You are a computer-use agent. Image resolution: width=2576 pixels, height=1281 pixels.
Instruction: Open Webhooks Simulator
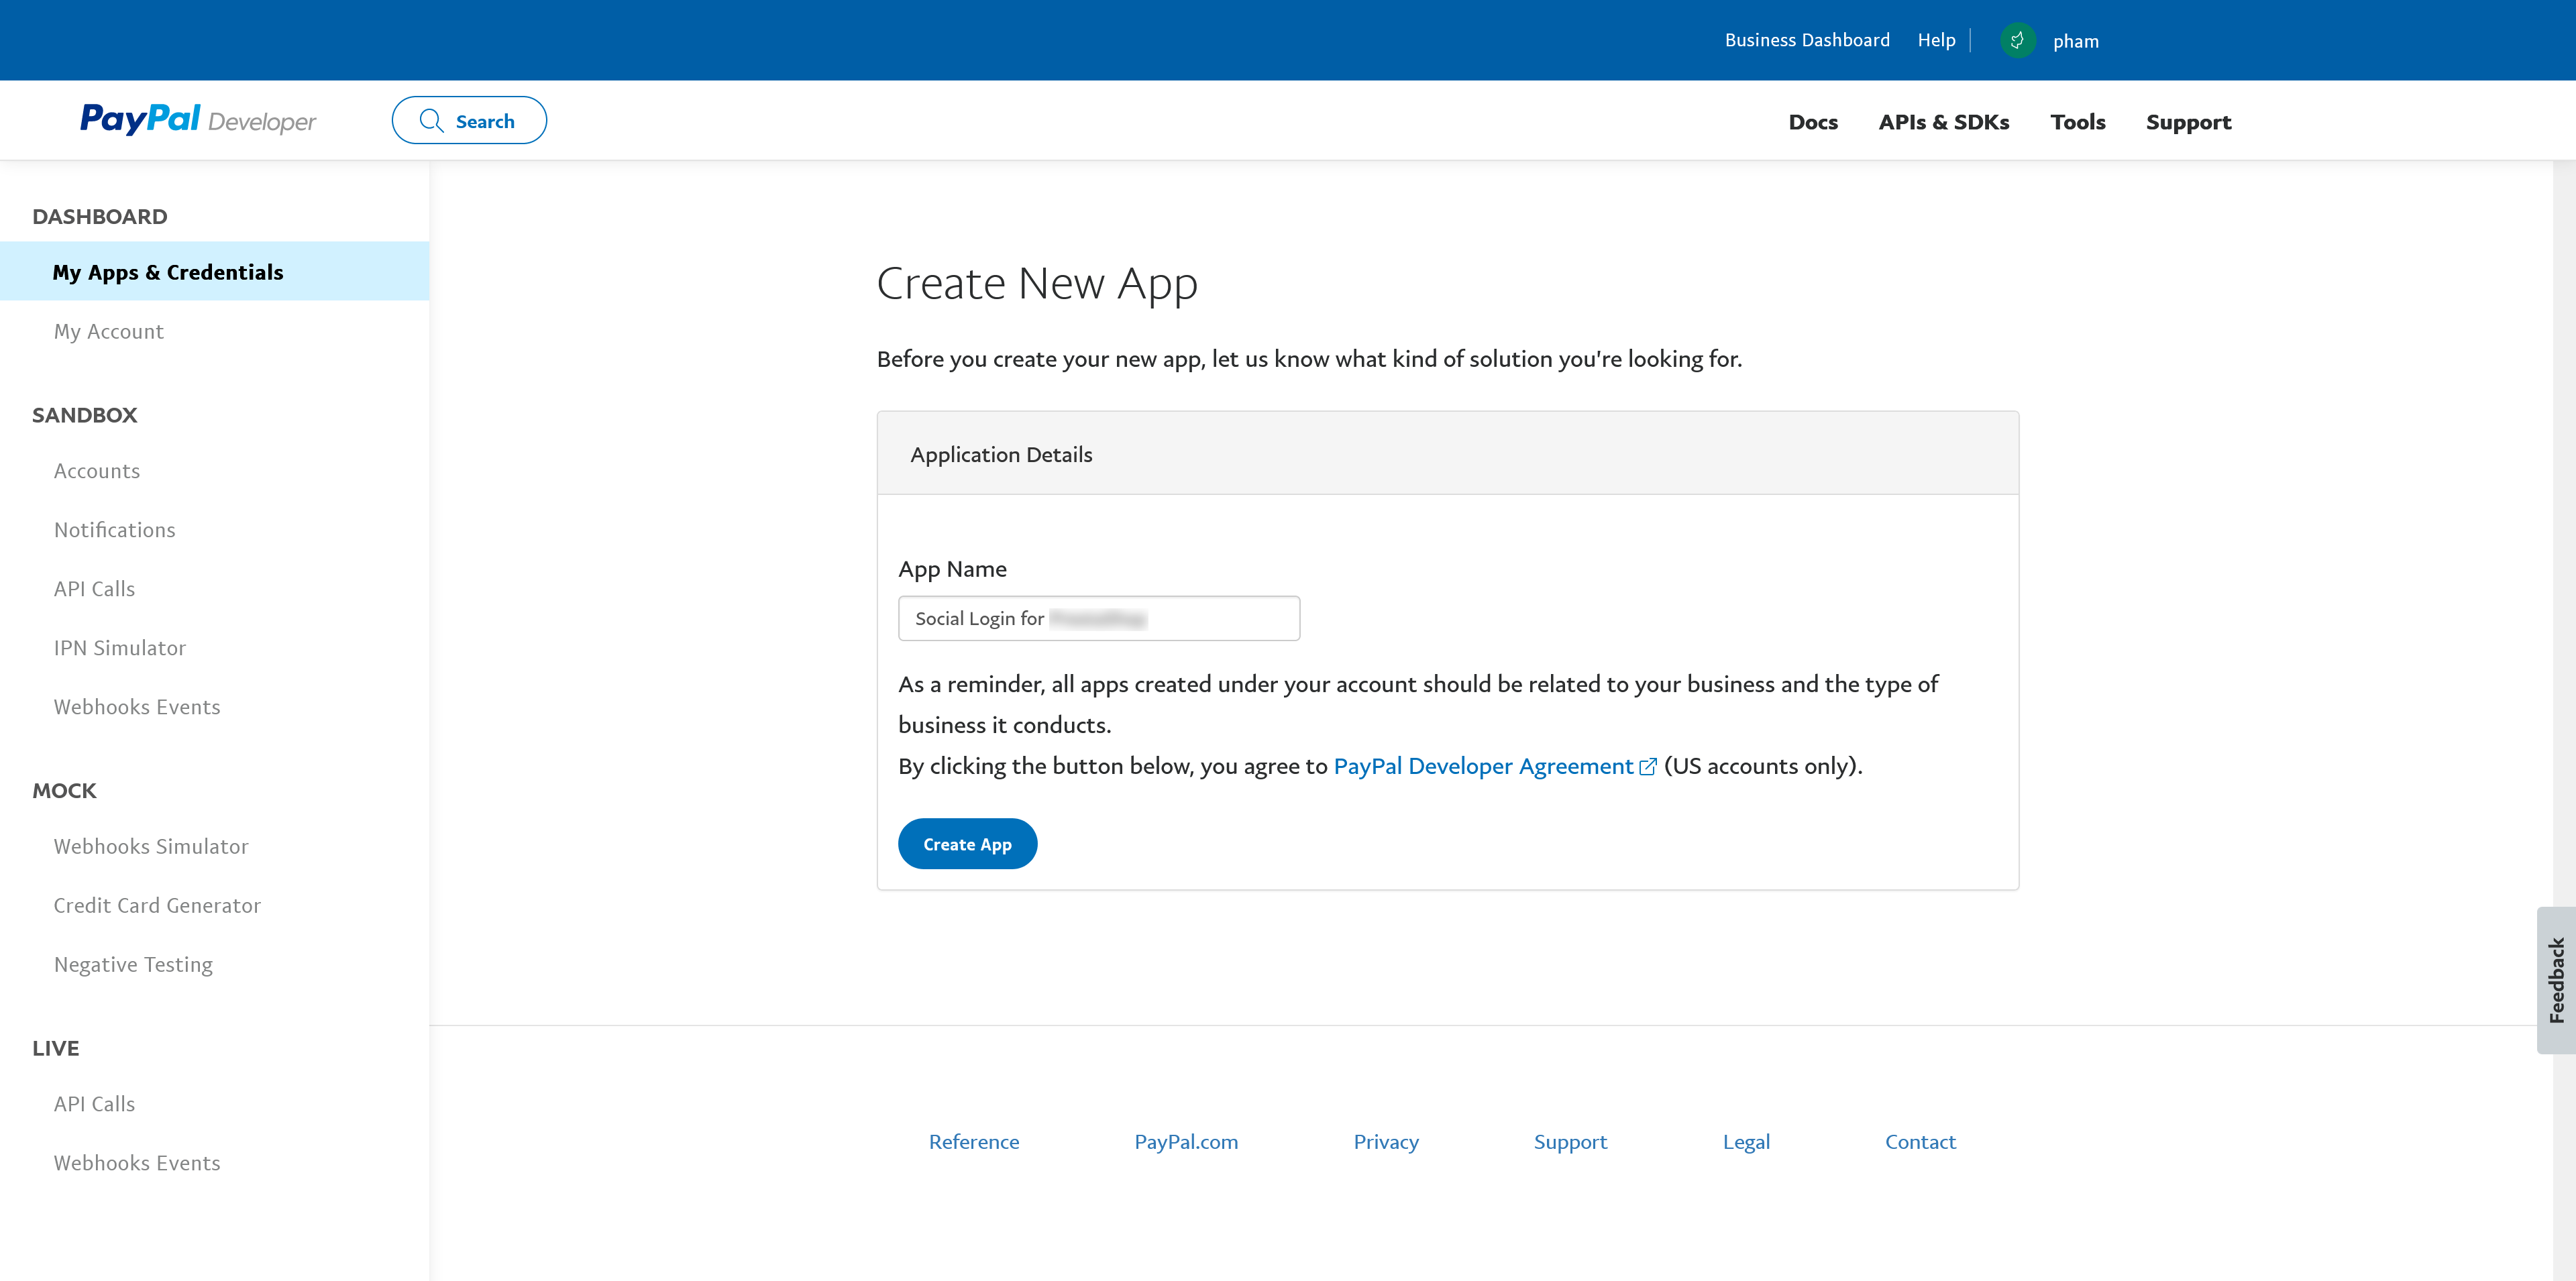click(x=151, y=846)
